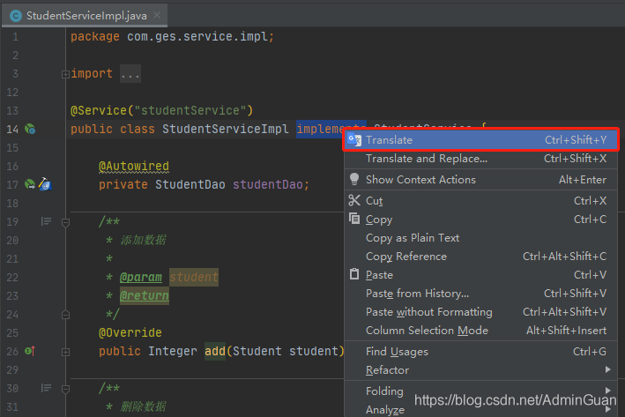Choose Paste from History...

tap(480, 294)
